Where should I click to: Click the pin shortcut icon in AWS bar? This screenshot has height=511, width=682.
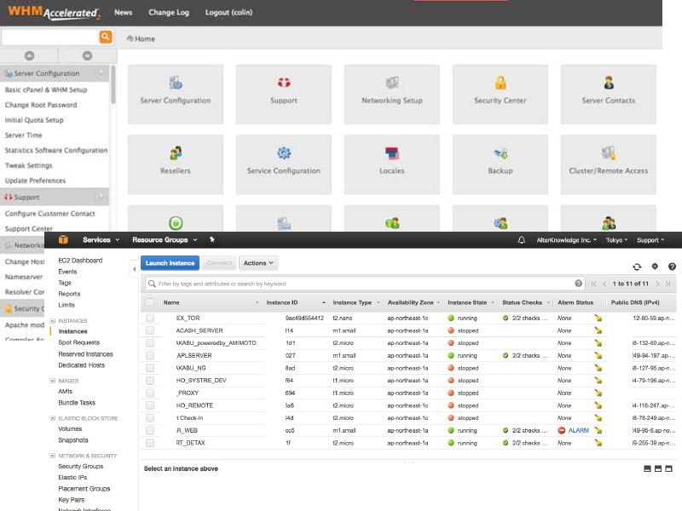tap(211, 239)
